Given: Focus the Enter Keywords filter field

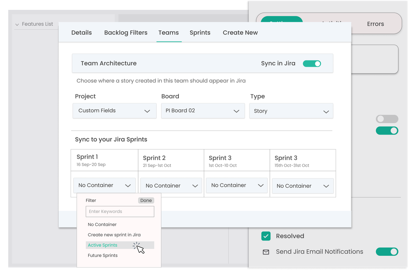Looking at the screenshot, I should 120,212.
